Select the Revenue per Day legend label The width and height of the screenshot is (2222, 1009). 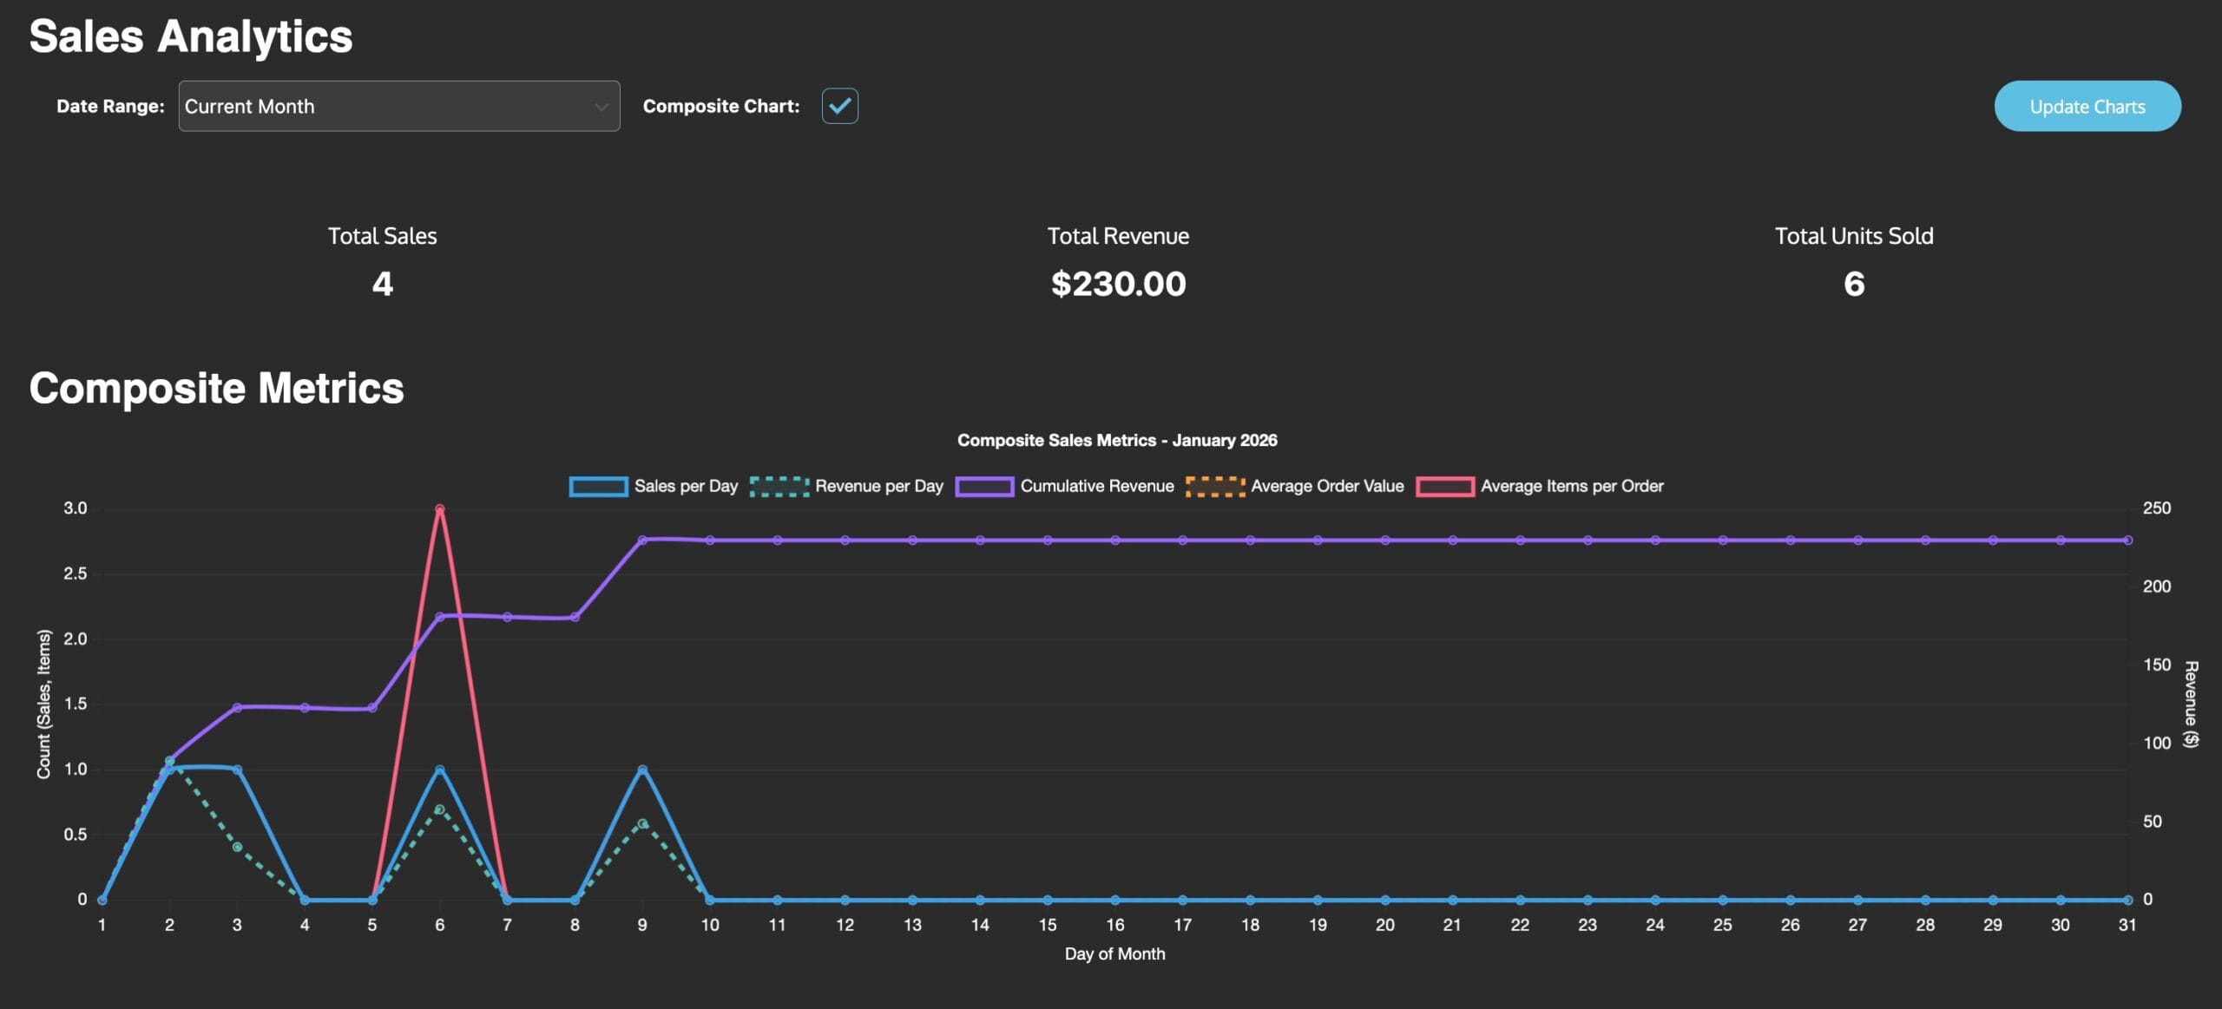[878, 487]
